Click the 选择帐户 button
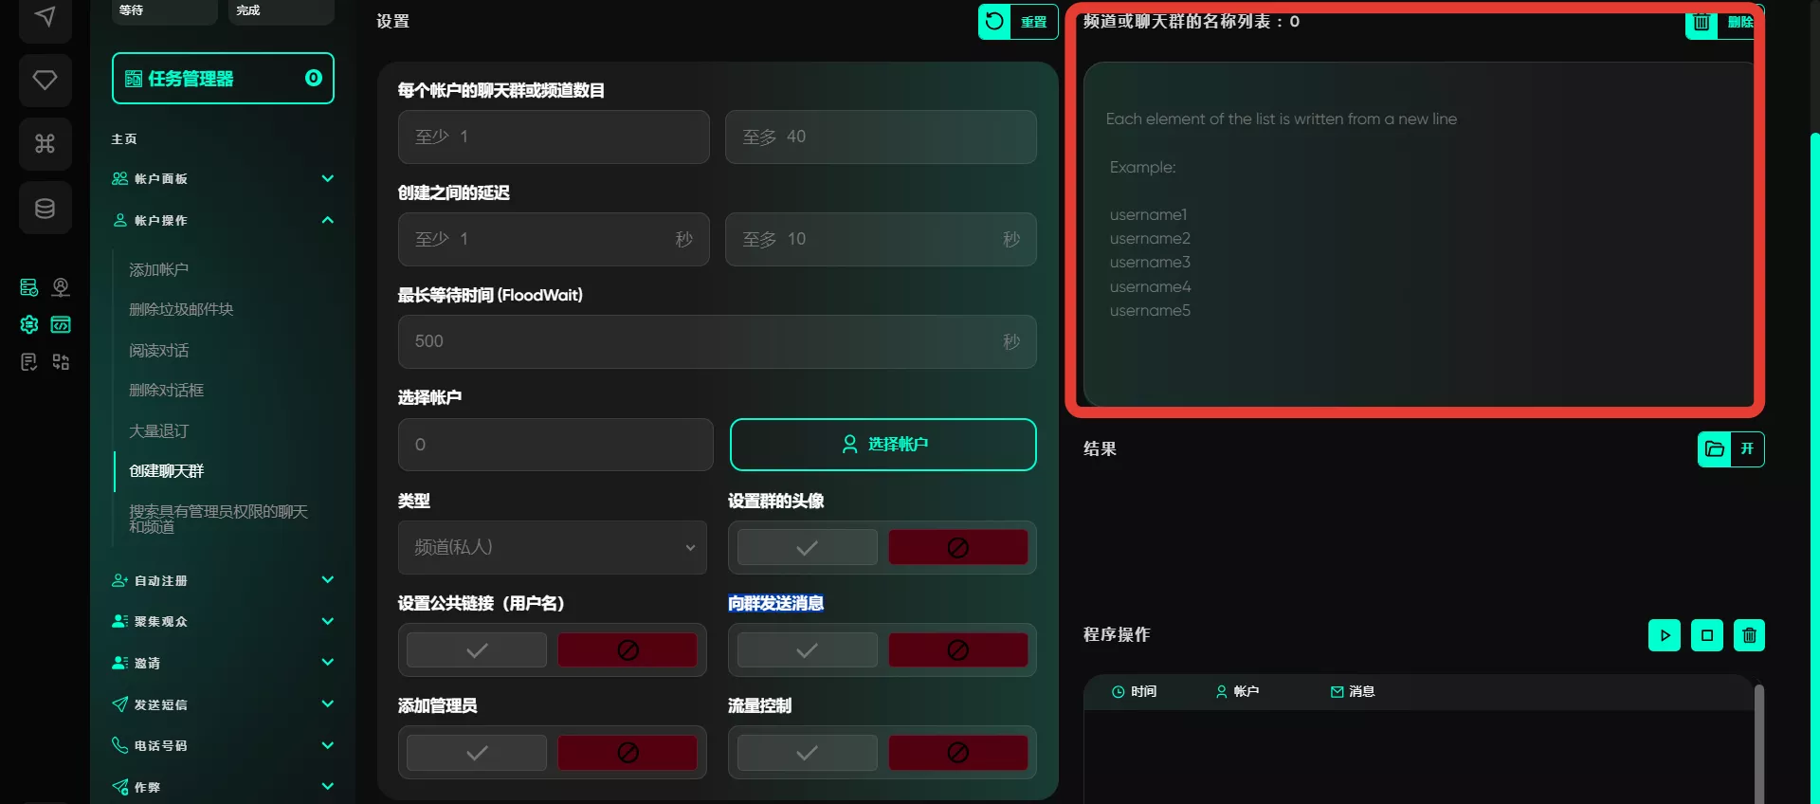This screenshot has width=1820, height=804. 883,445
